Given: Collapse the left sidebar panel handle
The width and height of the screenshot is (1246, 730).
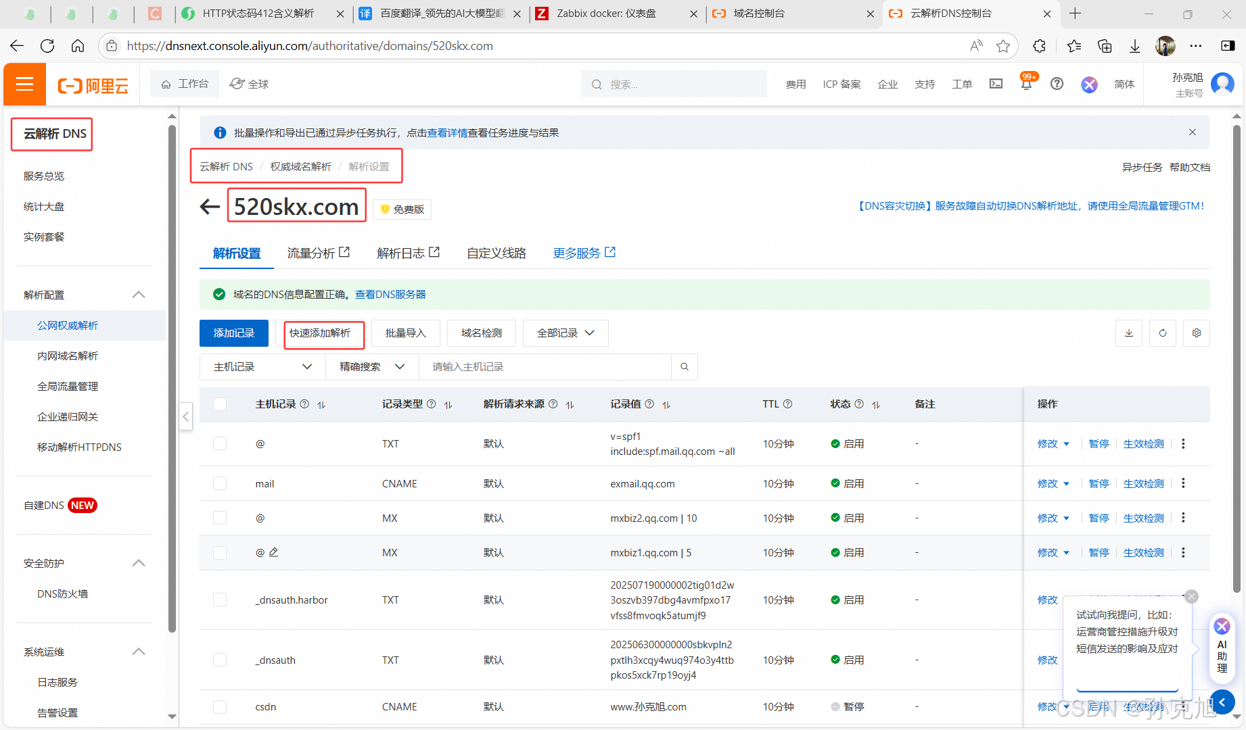Looking at the screenshot, I should click(185, 416).
